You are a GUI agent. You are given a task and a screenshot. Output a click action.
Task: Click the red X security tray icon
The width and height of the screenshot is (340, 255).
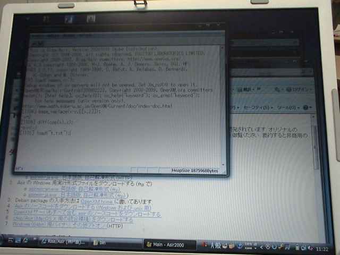268,246
